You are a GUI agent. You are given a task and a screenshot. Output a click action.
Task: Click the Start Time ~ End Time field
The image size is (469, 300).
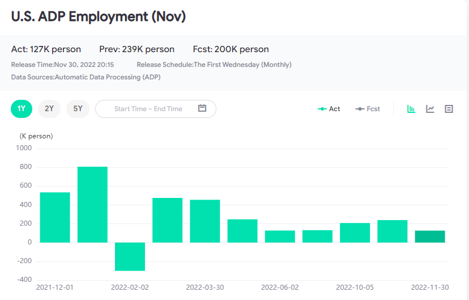click(148, 109)
